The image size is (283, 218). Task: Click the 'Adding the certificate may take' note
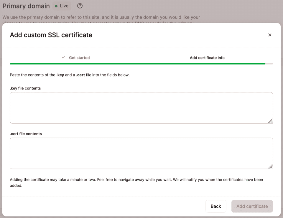point(136,182)
